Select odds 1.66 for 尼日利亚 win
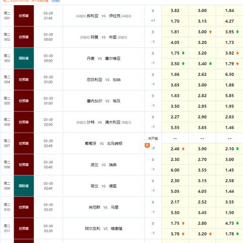The image size is (243, 243). [x=175, y=74]
